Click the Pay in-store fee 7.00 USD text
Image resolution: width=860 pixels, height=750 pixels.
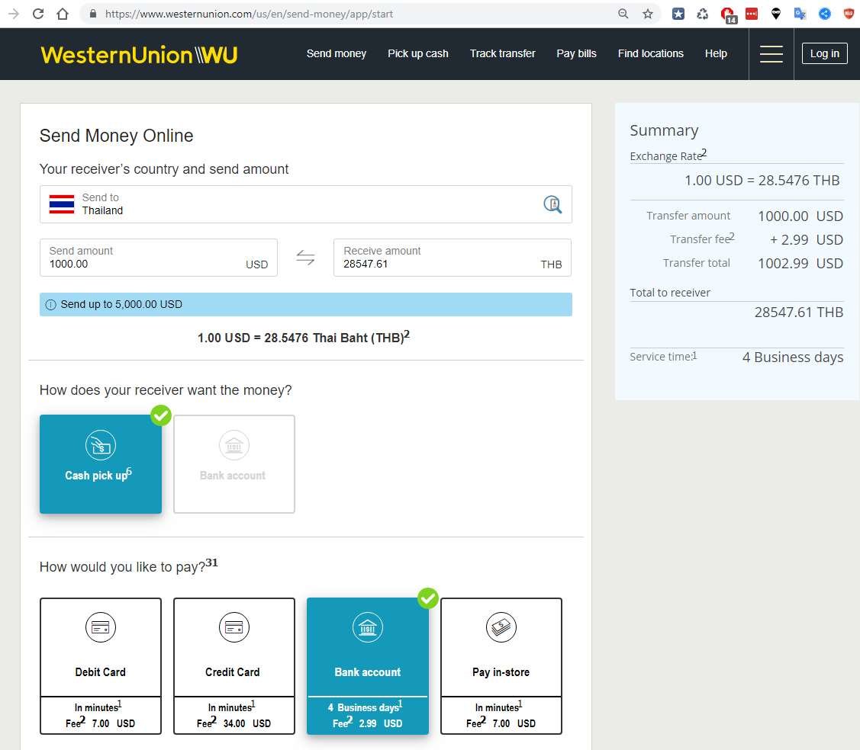click(x=501, y=723)
